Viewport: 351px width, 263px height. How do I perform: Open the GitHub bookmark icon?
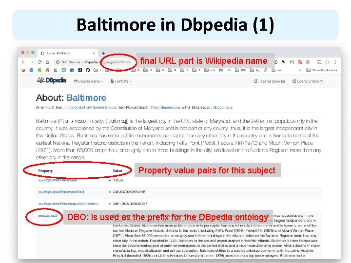click(x=88, y=70)
